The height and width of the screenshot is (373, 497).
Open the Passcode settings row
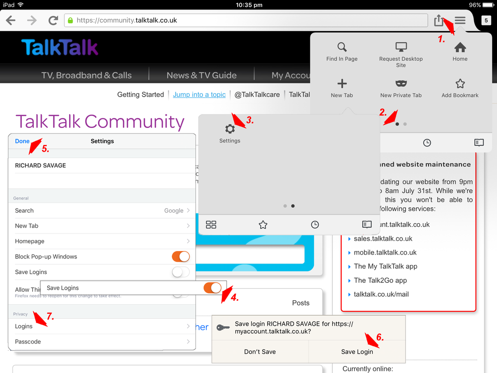coord(102,342)
